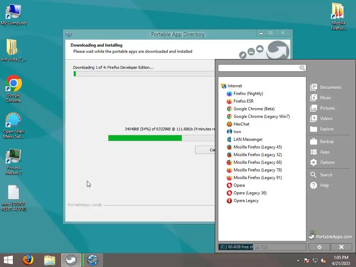This screenshot has height=267, width=356.
Task: Open the Documents folder shortcut
Action: coord(325,87)
